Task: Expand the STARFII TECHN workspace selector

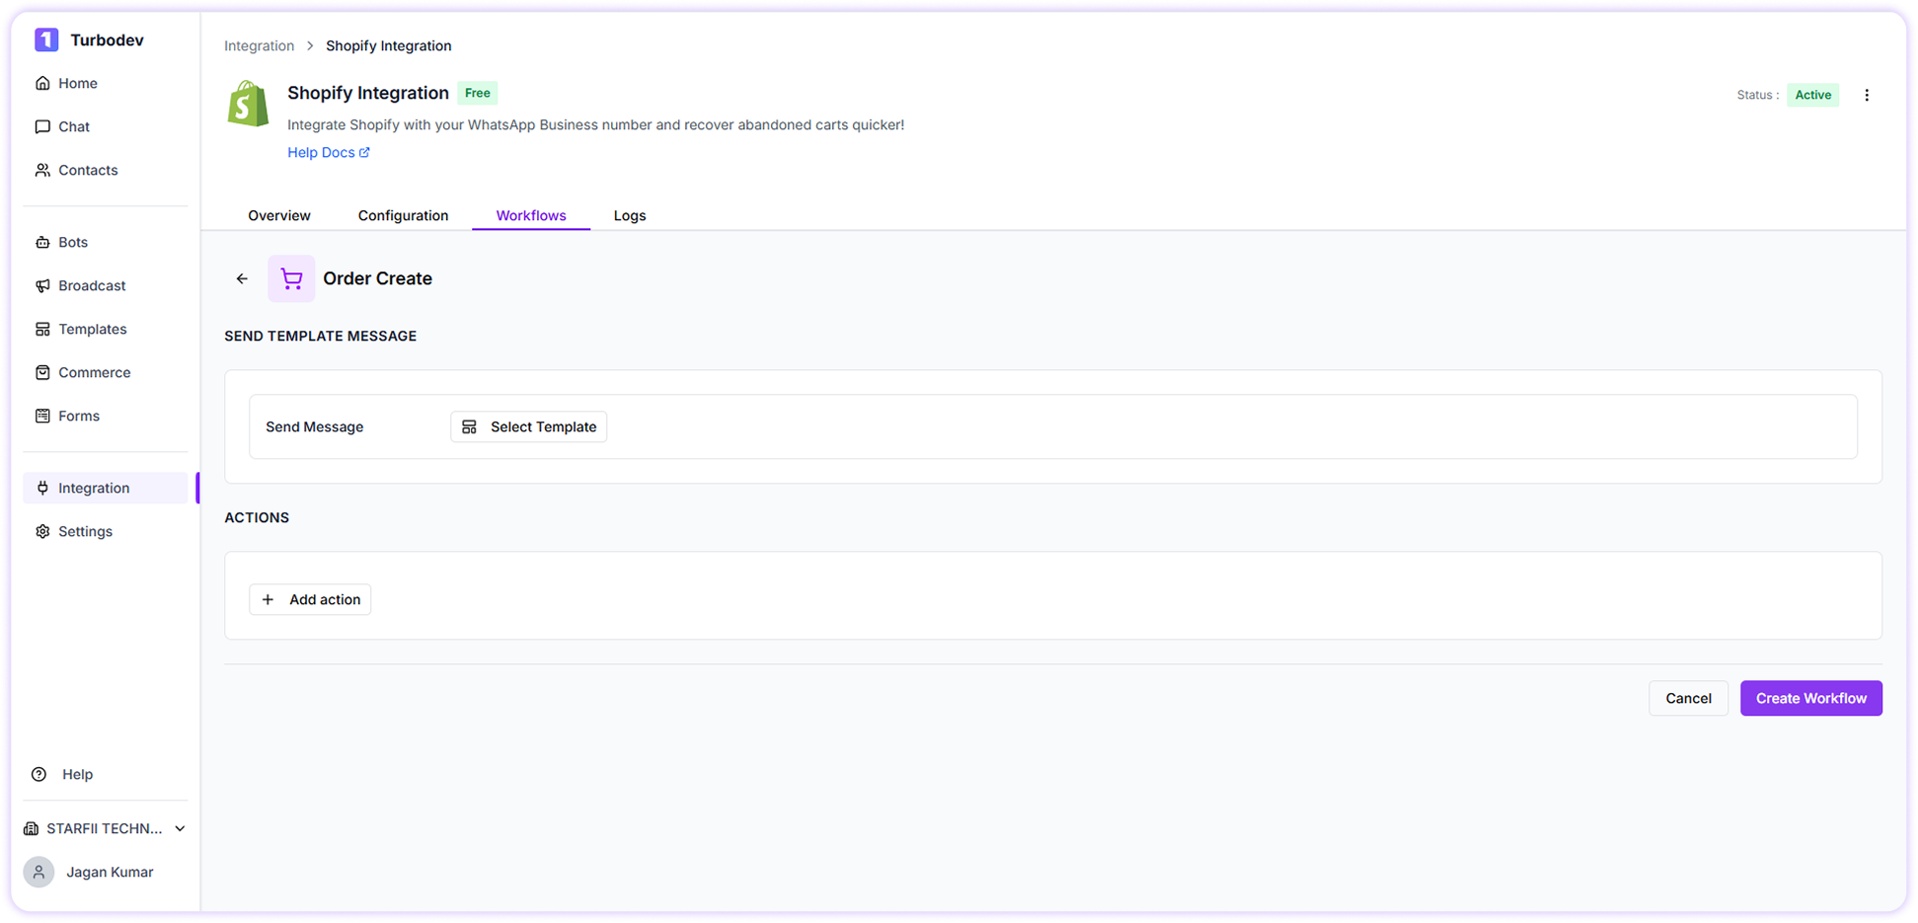Action: 180,828
